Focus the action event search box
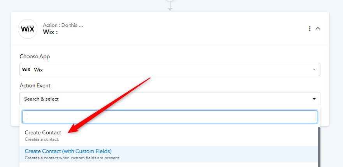 [170, 117]
